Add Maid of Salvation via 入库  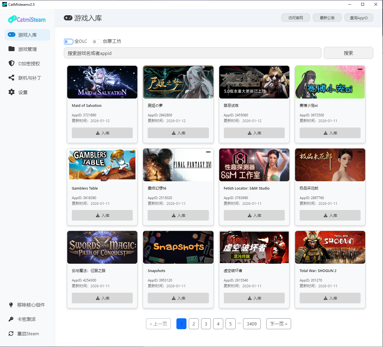pyautogui.click(x=102, y=133)
